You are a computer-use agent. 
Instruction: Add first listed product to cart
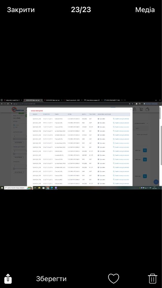click(145, 150)
